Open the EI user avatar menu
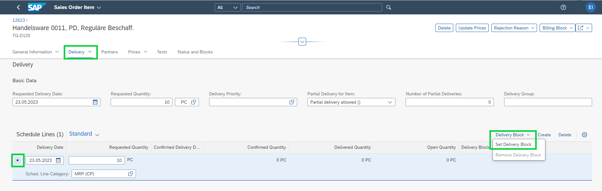This screenshot has height=191, width=602. (590, 7)
